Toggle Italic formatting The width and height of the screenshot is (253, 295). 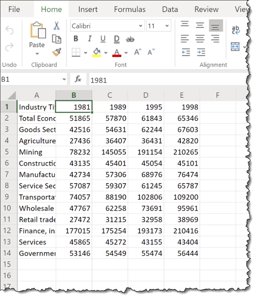click(89, 39)
